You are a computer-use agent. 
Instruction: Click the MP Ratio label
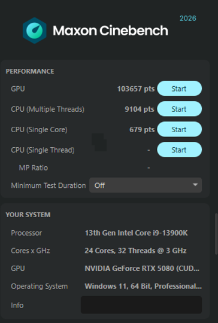[34, 167]
